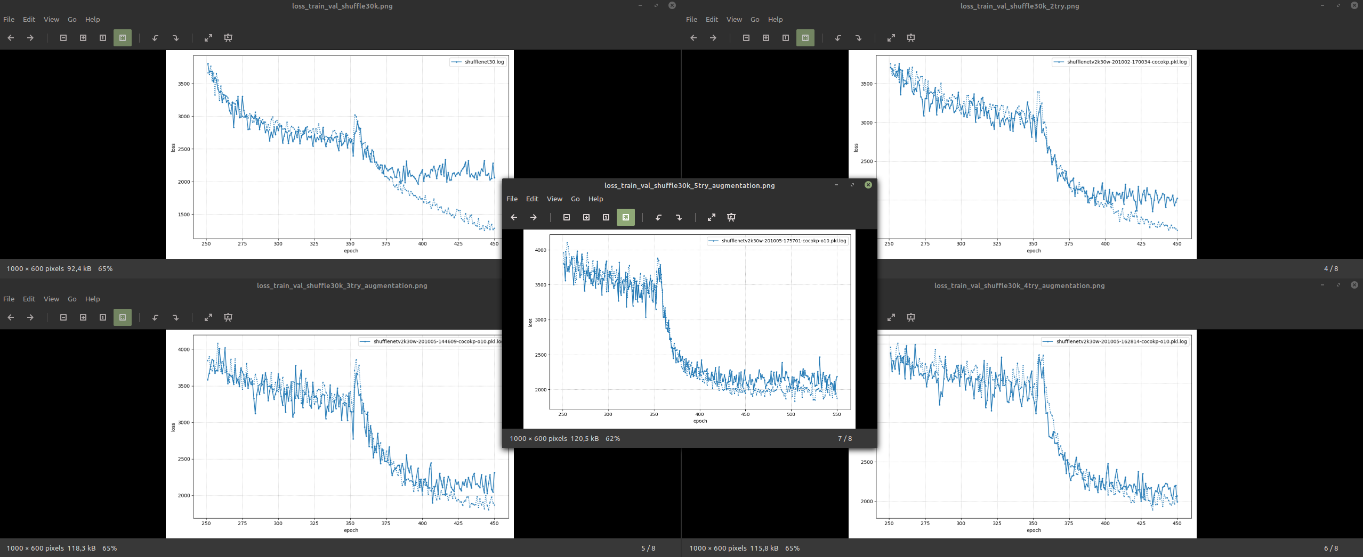Zoom out in the loss_train_val_shuffle30k.png viewer

tap(63, 38)
